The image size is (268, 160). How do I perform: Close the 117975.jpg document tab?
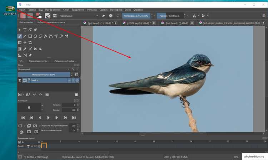[x=154, y=23]
